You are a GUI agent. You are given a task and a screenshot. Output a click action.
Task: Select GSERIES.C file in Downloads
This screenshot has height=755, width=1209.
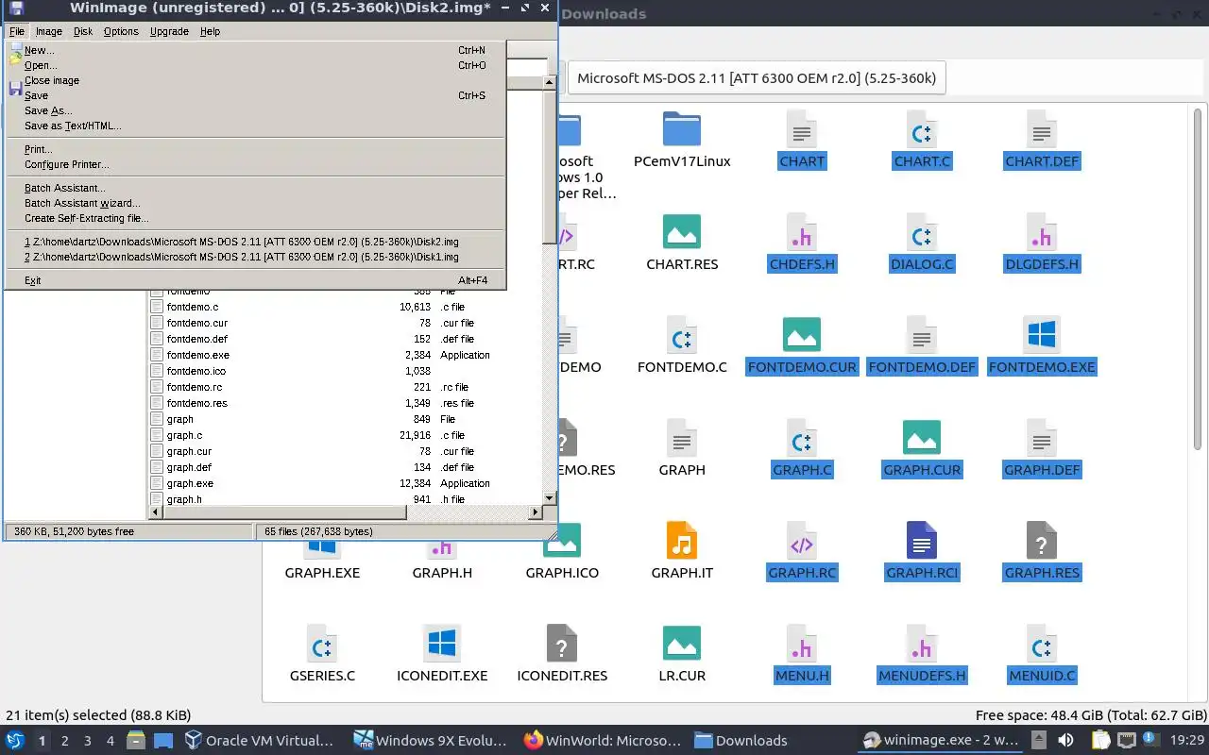pyautogui.click(x=322, y=654)
